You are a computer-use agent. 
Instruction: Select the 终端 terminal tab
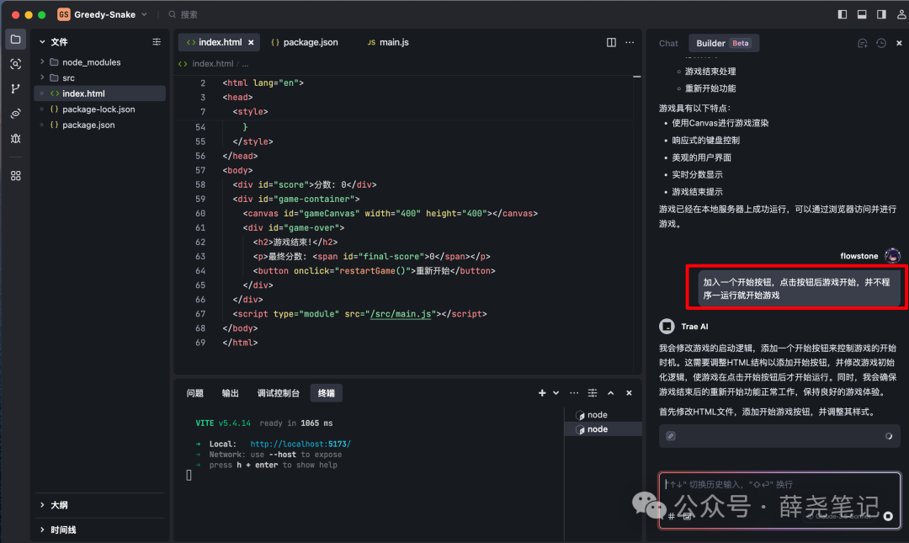click(x=327, y=393)
